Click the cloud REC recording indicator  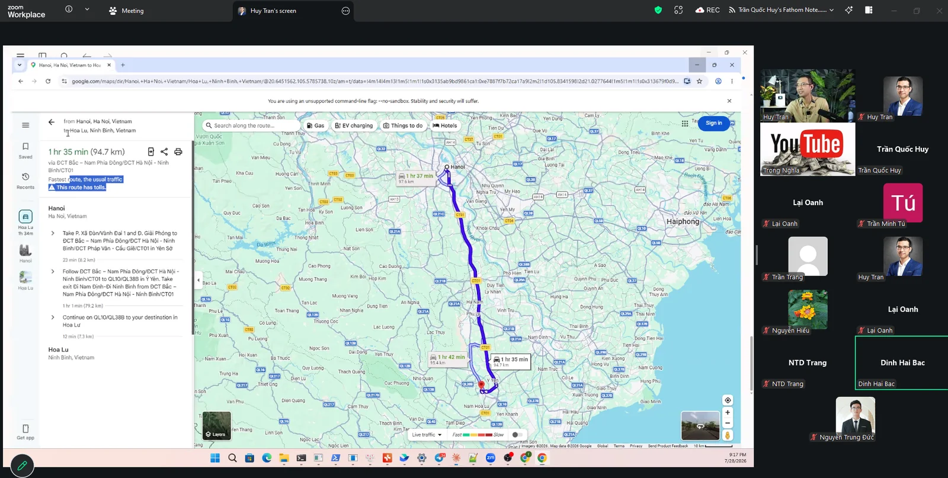point(707,10)
